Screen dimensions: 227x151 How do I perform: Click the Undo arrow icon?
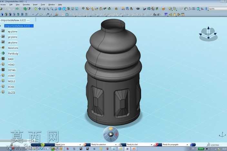(x=17, y=9)
